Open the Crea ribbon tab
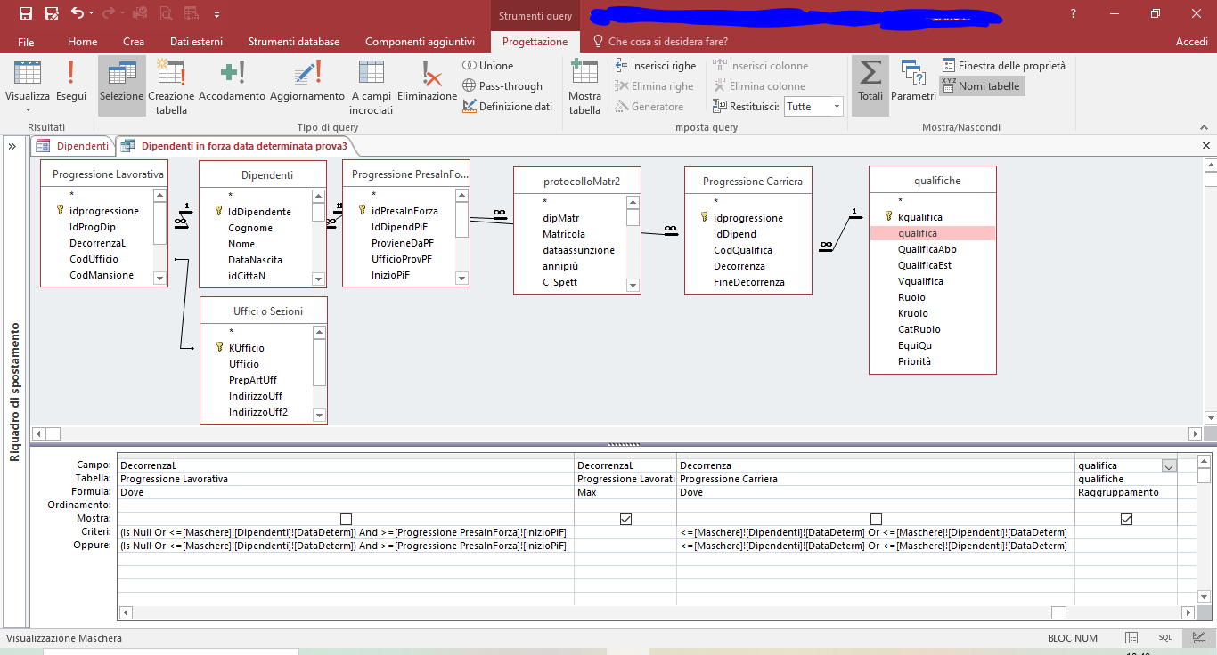The image size is (1217, 655). pos(134,42)
